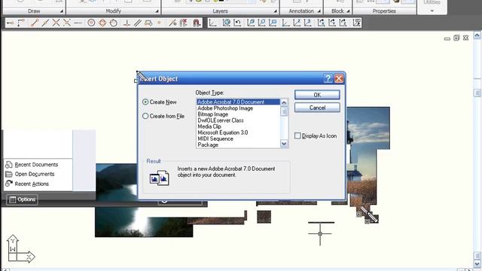Activate the Endpoint object snap
This screenshot has width=482, height=271.
pos(34,23)
